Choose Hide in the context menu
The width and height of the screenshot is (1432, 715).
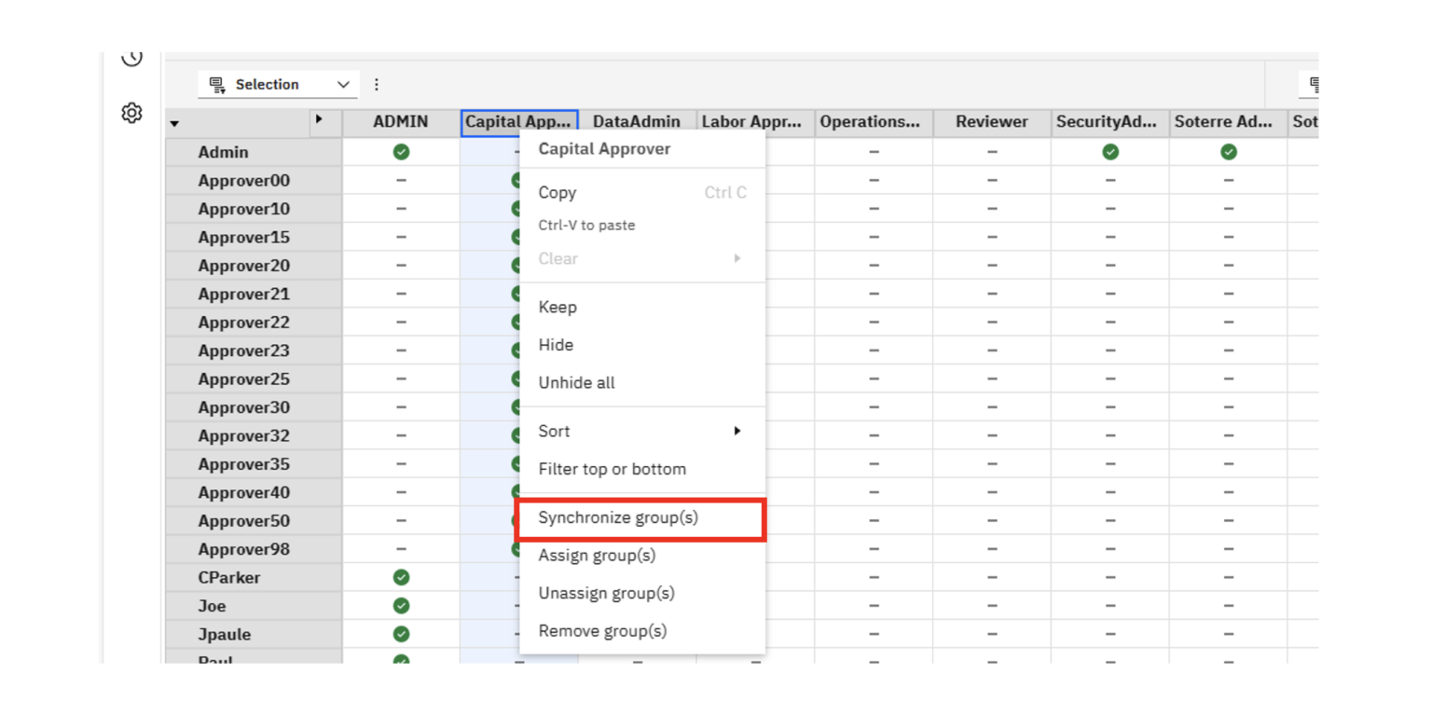coord(642,345)
